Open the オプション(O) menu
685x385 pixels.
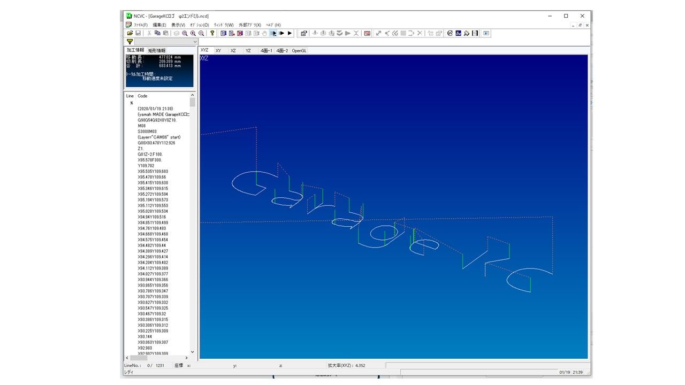200,25
